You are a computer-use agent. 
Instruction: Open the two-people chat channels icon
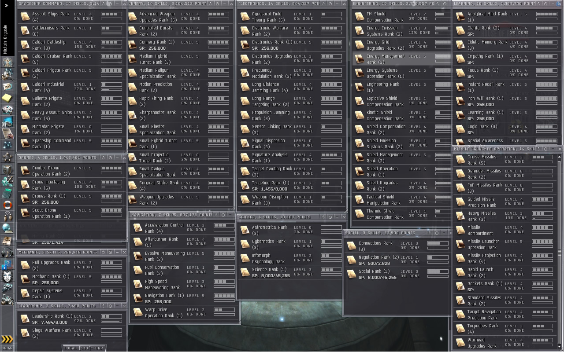[7, 216]
